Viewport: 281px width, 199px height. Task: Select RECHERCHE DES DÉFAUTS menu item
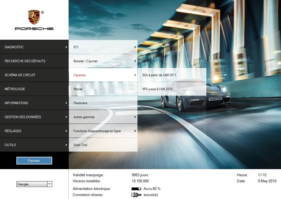[x=34, y=61]
